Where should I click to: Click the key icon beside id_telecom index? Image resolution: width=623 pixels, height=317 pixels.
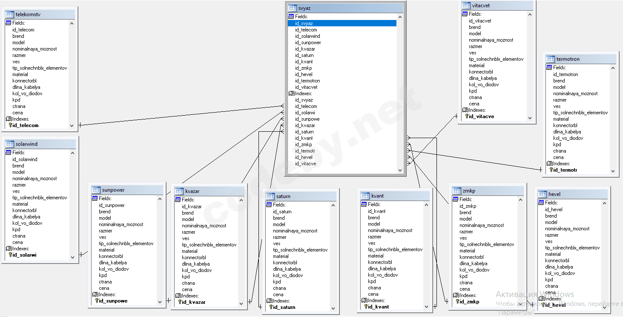10,125
